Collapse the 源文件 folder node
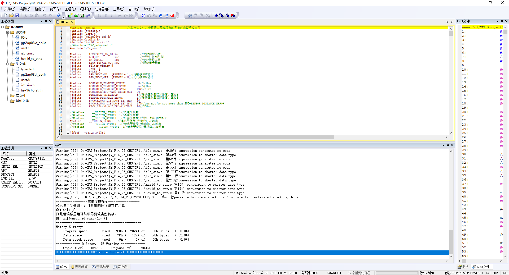509x275 pixels. [8, 32]
